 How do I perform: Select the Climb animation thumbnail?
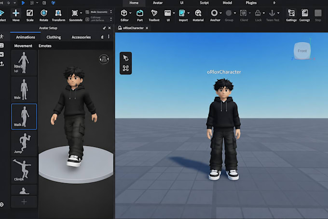(x=24, y=170)
